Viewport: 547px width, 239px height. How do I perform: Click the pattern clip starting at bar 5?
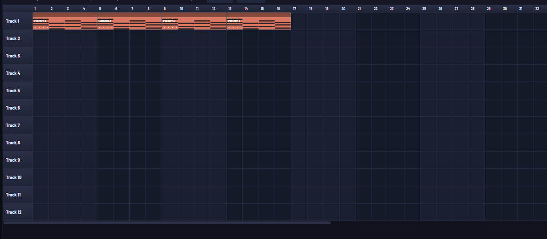[129, 21]
